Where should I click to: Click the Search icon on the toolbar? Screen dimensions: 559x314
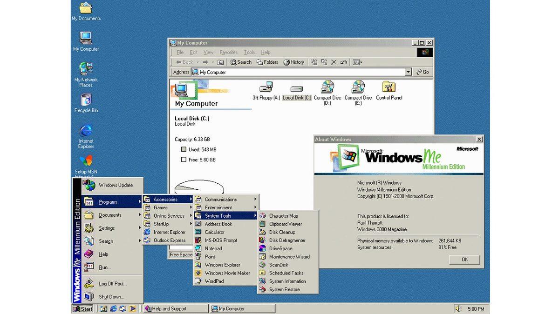[240, 62]
